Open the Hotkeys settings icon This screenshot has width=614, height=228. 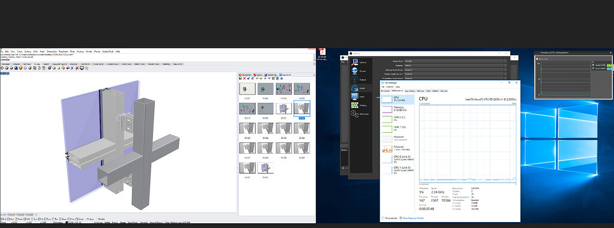354,105
